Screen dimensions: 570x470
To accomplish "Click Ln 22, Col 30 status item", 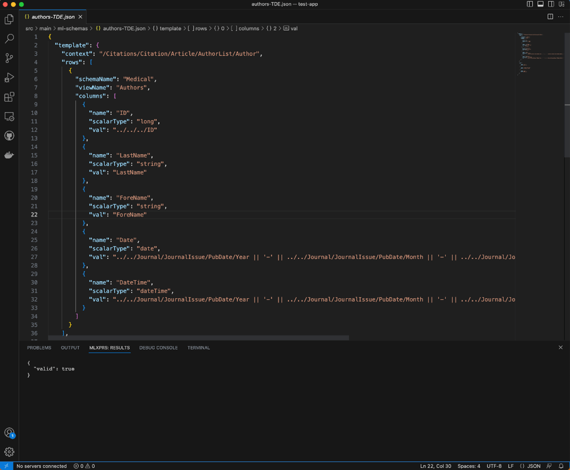I will [435, 466].
